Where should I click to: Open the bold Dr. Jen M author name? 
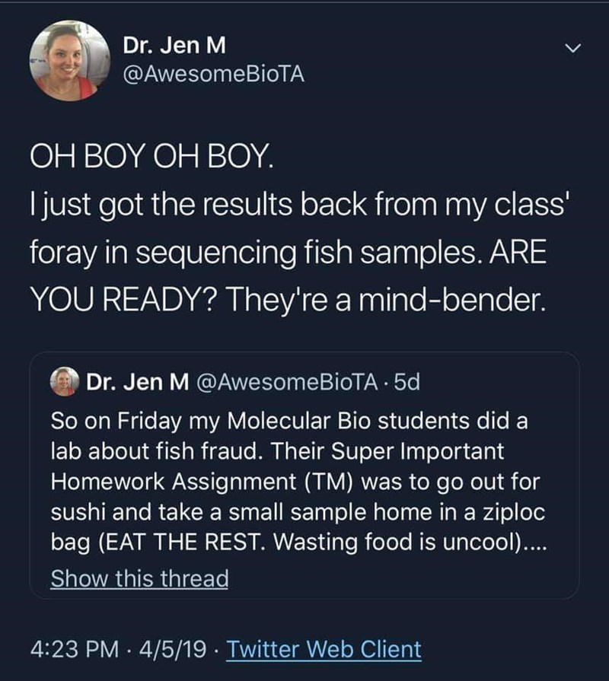point(174,46)
